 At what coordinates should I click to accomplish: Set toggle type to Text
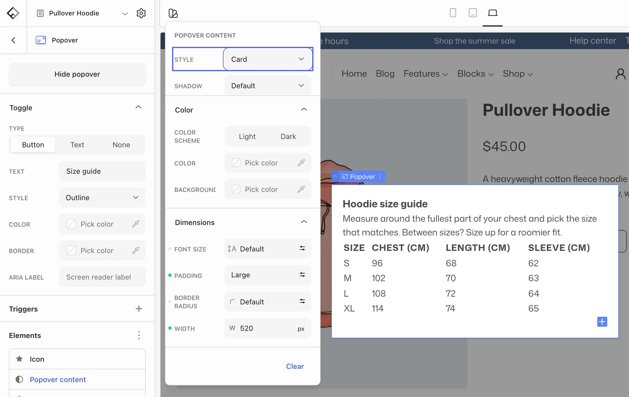[x=77, y=145]
